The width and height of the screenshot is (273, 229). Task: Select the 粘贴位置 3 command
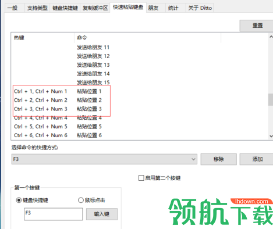89,109
